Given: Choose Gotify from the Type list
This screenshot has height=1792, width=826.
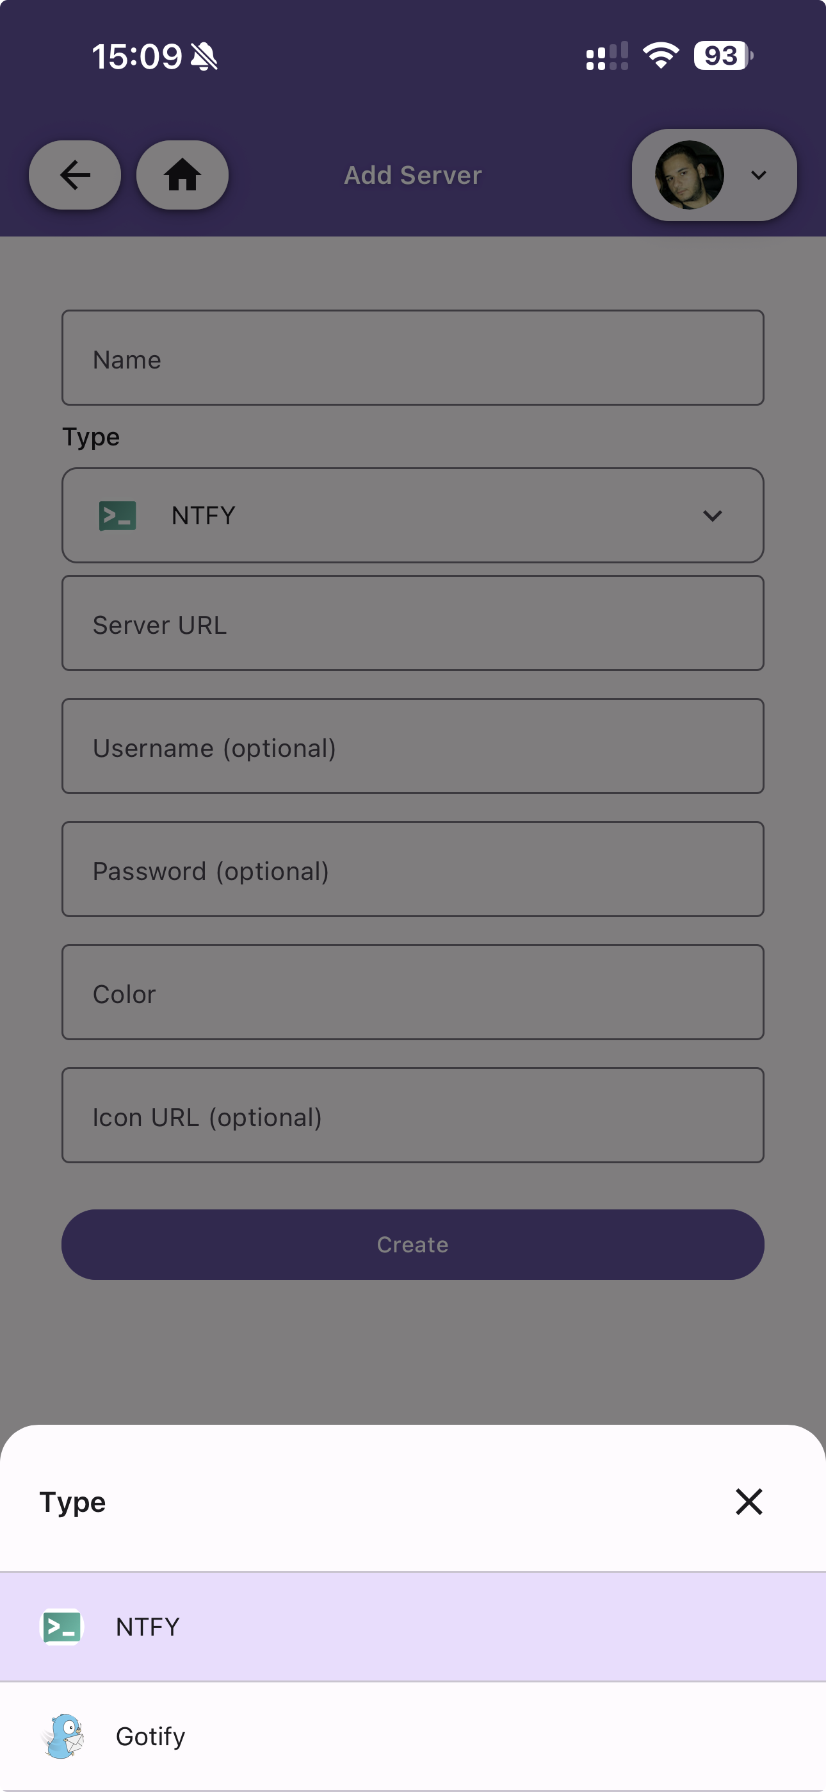Looking at the screenshot, I should [x=412, y=1736].
